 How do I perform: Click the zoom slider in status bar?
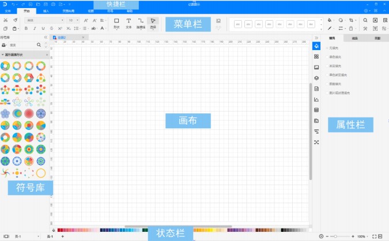340,236
